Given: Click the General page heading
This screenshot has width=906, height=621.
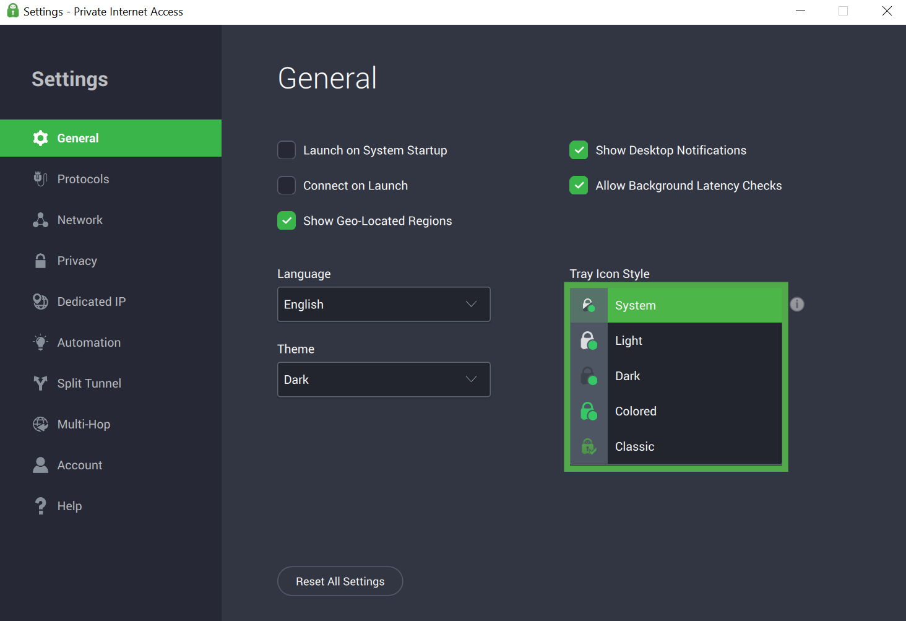Looking at the screenshot, I should pyautogui.click(x=327, y=78).
